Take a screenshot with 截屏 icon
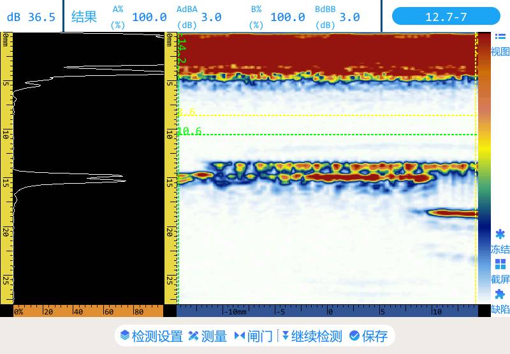The height and width of the screenshot is (354, 510). tap(500, 264)
